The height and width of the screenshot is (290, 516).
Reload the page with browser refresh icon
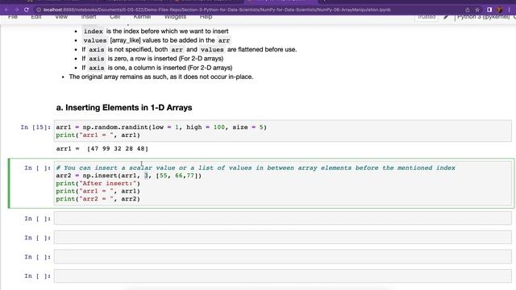coord(27,10)
